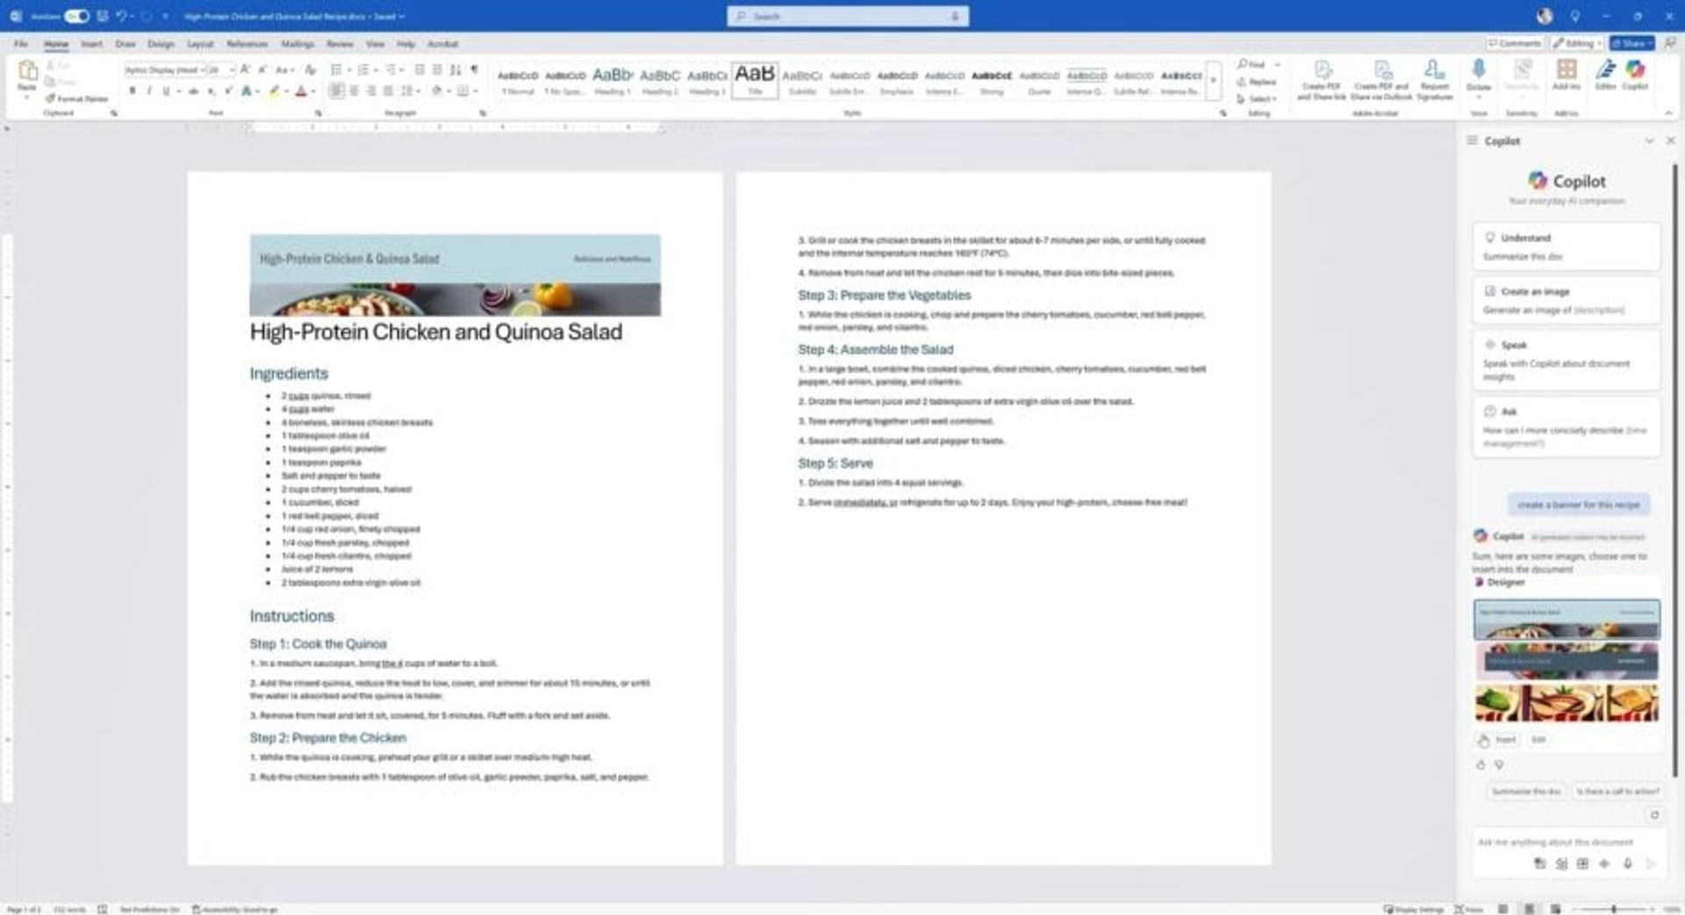
Task: Decrease font size with shrink icon
Action: tap(262, 69)
